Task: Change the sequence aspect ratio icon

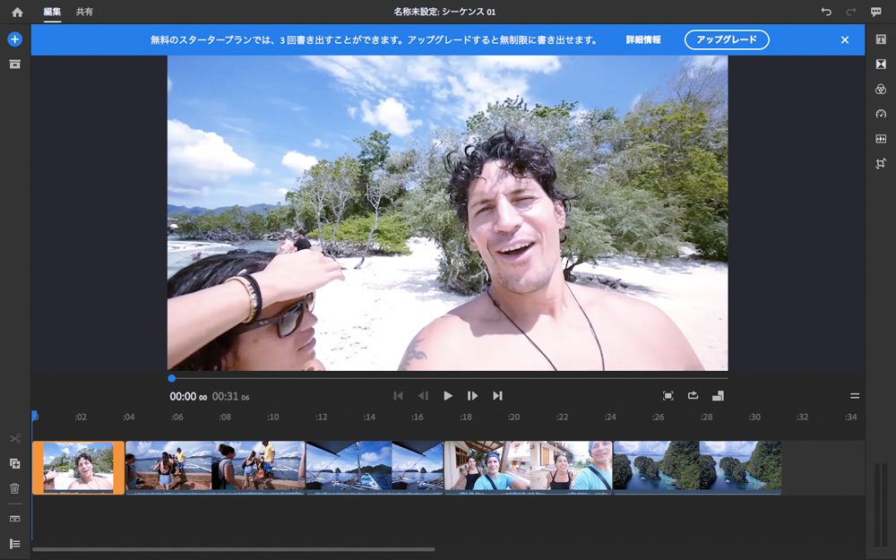Action: (x=719, y=395)
